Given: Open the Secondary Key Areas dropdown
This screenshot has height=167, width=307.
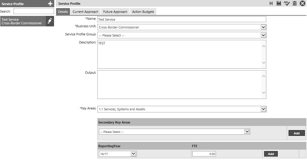Looking at the screenshot, I should (x=174, y=132).
